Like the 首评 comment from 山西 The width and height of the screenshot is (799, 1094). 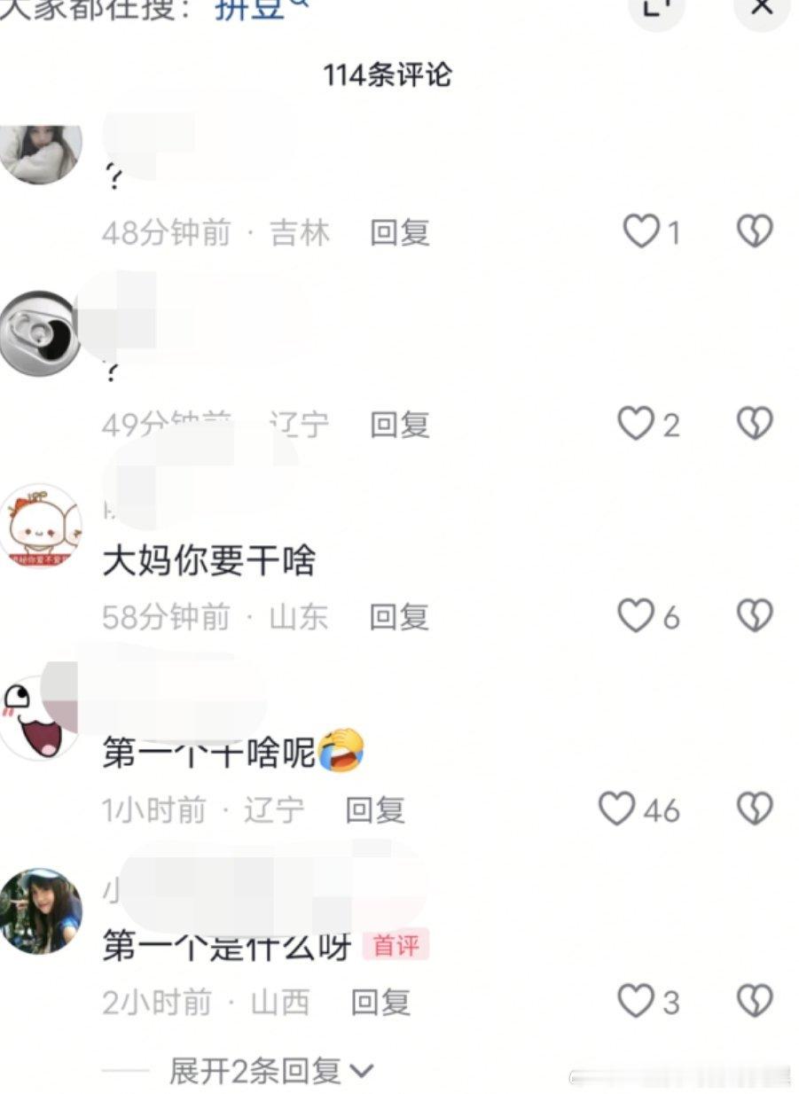636,1001
